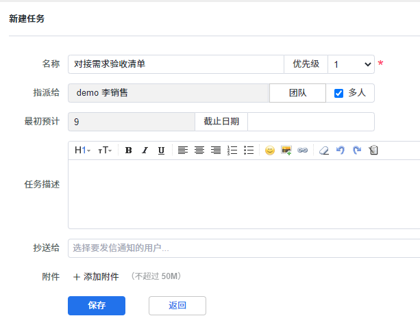The height and width of the screenshot is (329, 420).
Task: Open the font size dropdown
Action: click(105, 150)
